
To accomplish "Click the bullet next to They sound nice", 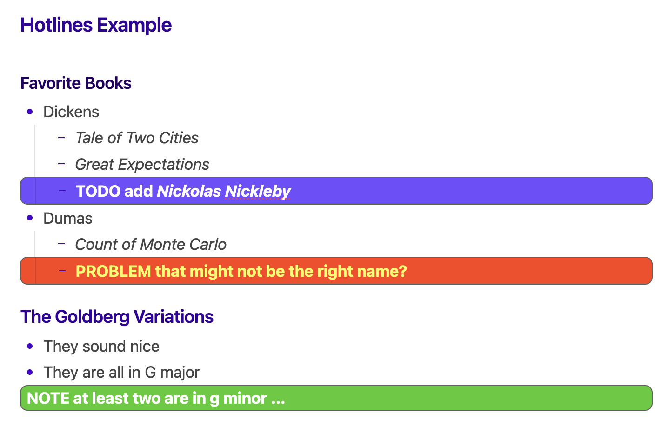I will 30,346.
